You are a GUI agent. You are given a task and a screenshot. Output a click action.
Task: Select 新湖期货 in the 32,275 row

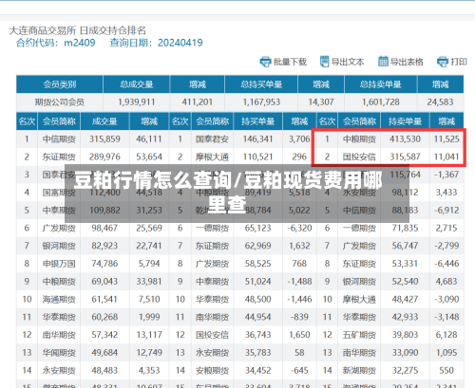point(359,371)
